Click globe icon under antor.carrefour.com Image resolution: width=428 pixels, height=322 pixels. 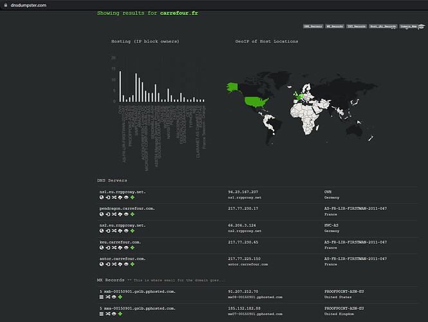[x=102, y=264]
